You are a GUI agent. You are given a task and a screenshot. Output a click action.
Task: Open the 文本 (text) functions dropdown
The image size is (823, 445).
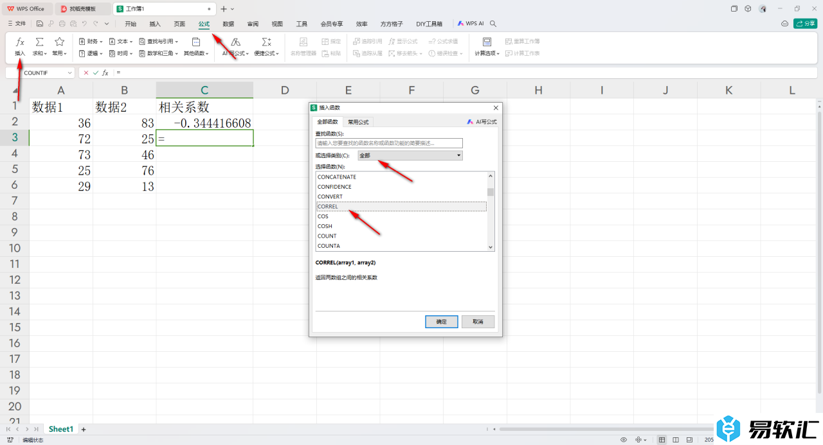(x=121, y=41)
